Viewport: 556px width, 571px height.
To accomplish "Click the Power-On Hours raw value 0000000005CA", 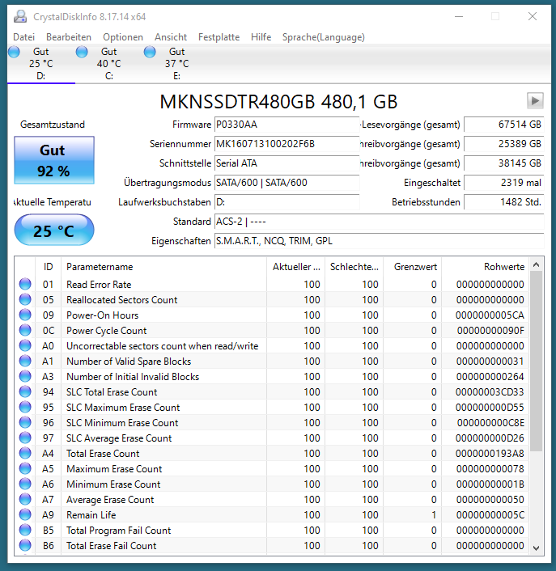I will (x=490, y=315).
